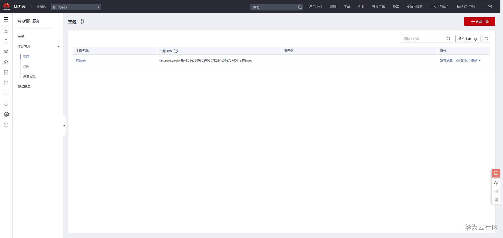Select 消息模板 in the sidebar navigation
503x238 pixels.
coord(29,76)
